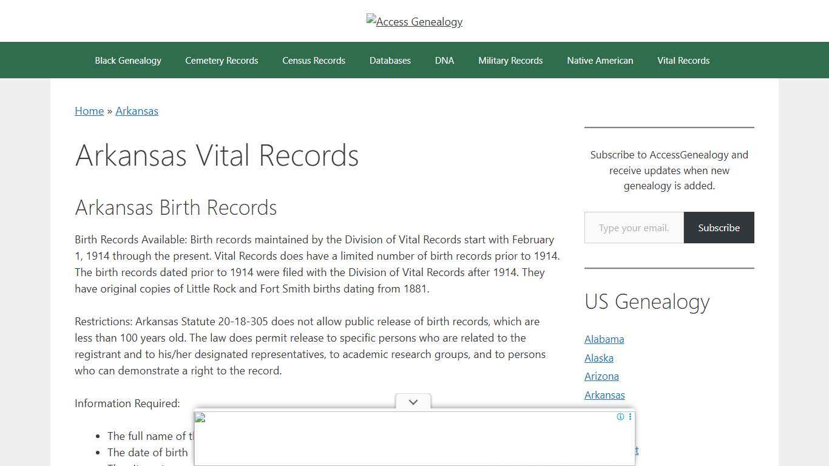Expand the down-arrow above the ad banner
The image size is (829, 466).
413,402
